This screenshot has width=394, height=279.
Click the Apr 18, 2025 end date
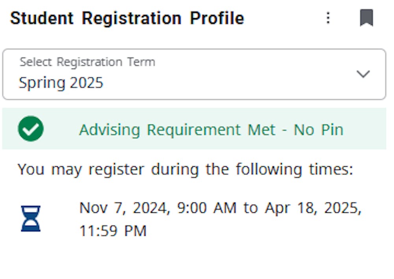pyautogui.click(x=313, y=208)
